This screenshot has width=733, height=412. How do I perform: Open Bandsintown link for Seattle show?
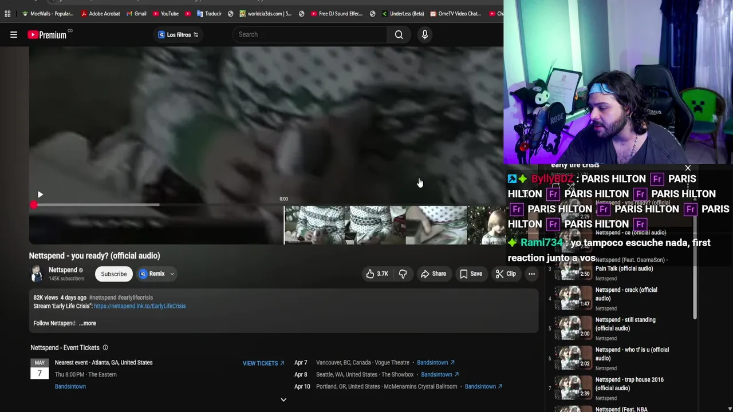click(x=440, y=374)
